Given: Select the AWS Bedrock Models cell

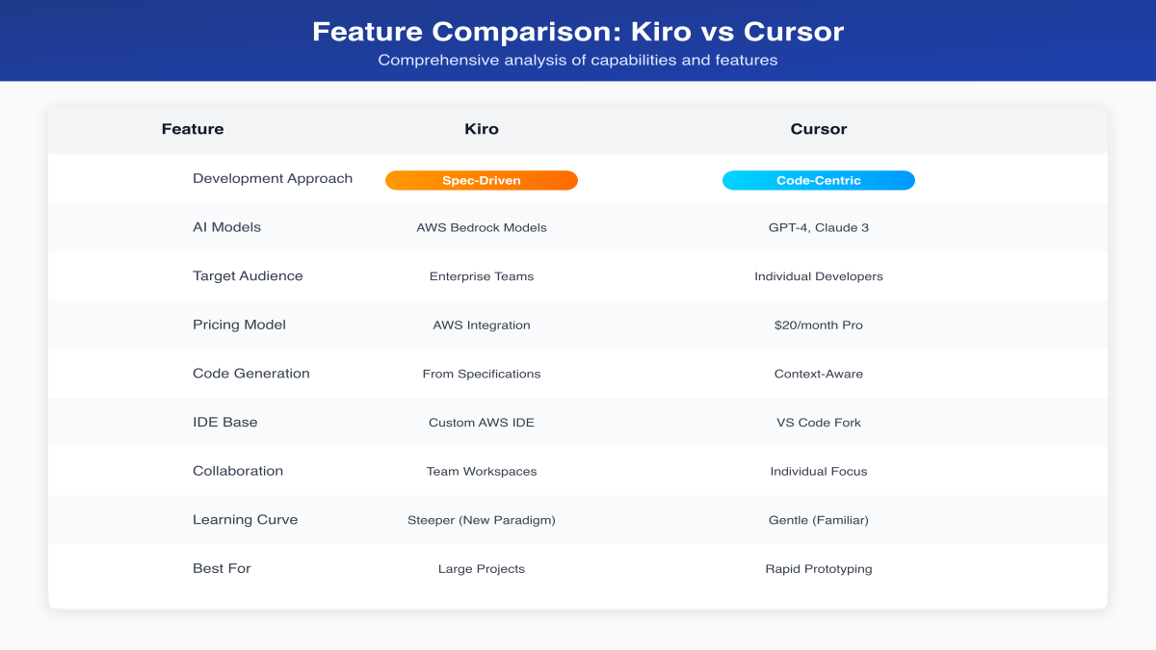Looking at the screenshot, I should (482, 228).
